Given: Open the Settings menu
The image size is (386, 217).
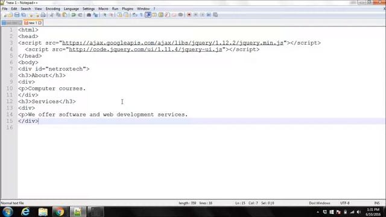Looking at the screenshot, I should (x=89, y=8).
